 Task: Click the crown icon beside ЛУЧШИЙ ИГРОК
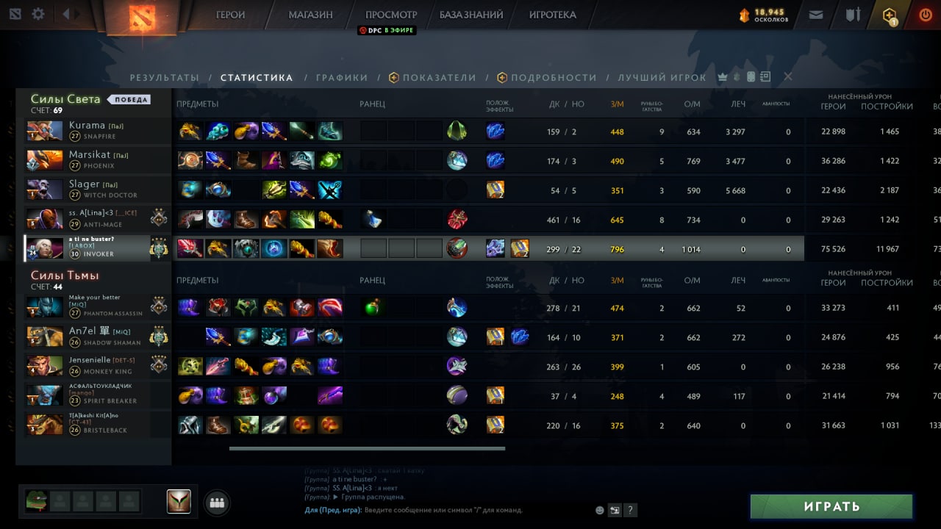tap(722, 77)
